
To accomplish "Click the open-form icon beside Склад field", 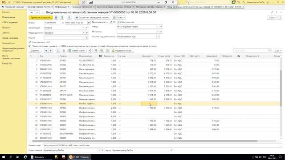I will click(161, 27).
